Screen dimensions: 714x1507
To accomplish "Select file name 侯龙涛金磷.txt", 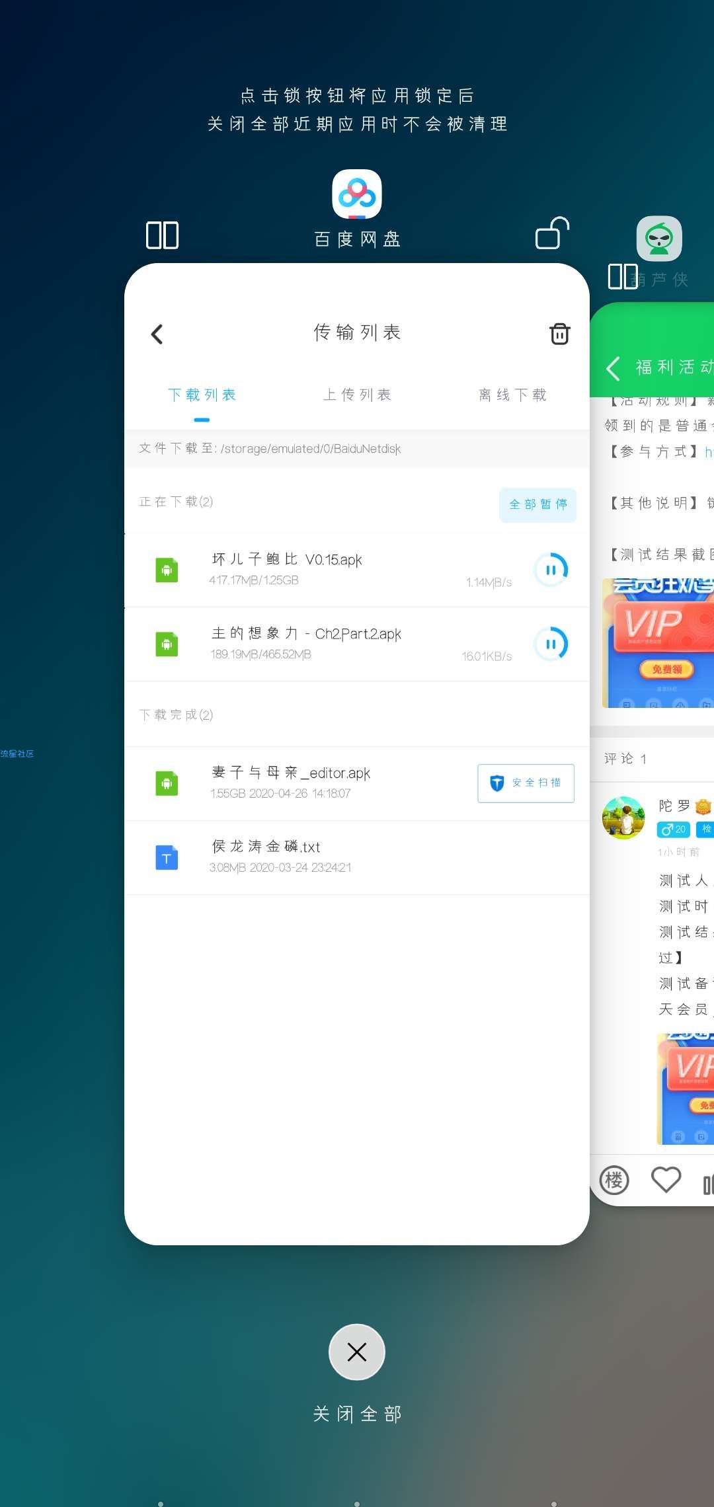I will point(266,847).
